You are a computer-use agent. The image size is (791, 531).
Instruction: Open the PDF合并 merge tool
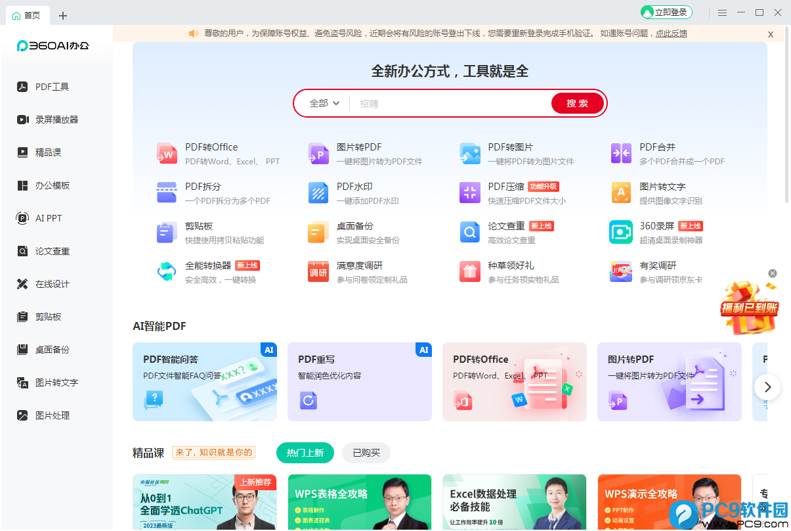tap(621, 153)
